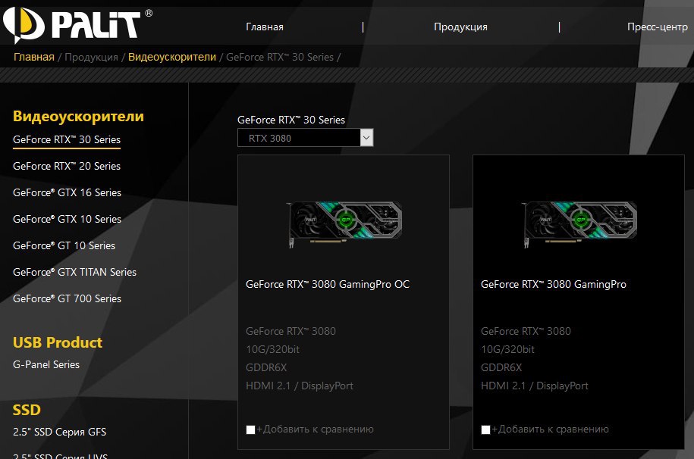Select GeForce GTX 10 Series in sidebar

68,220
